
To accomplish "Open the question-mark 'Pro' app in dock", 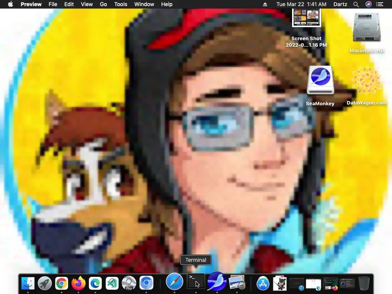I will (129, 283).
